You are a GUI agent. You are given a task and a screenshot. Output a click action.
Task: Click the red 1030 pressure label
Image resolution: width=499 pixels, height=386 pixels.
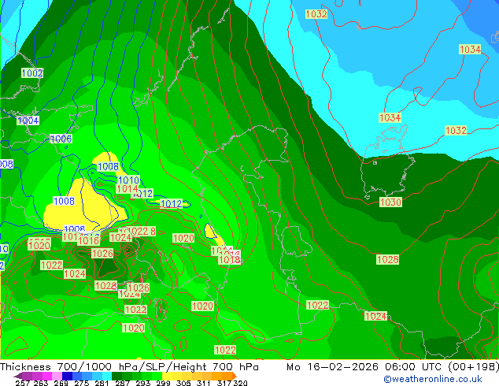390,202
